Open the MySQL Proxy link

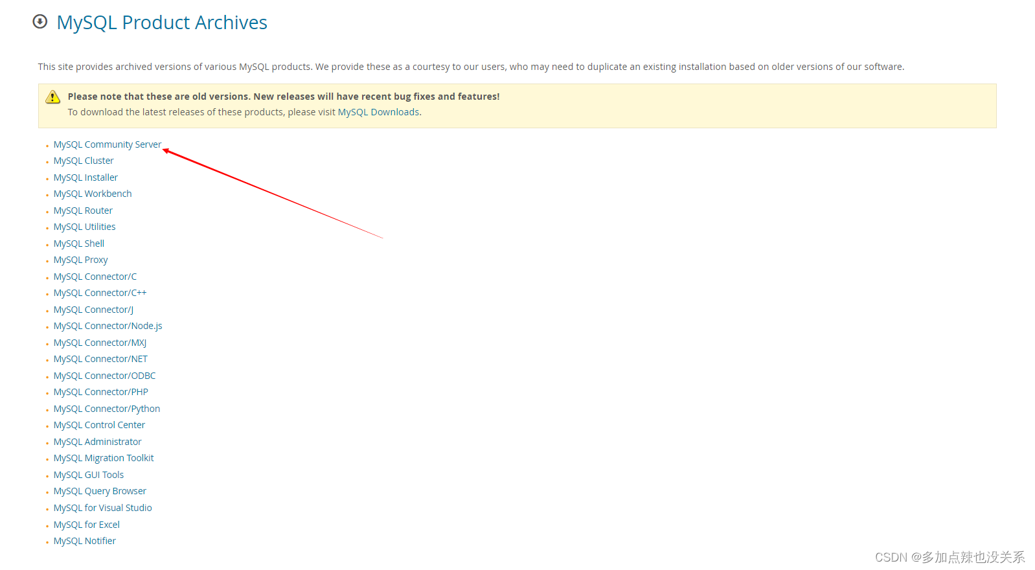point(81,260)
